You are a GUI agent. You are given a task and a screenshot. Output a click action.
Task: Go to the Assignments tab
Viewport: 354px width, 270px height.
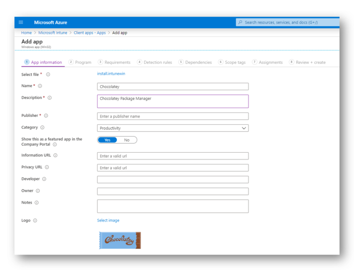pyautogui.click(x=267, y=62)
